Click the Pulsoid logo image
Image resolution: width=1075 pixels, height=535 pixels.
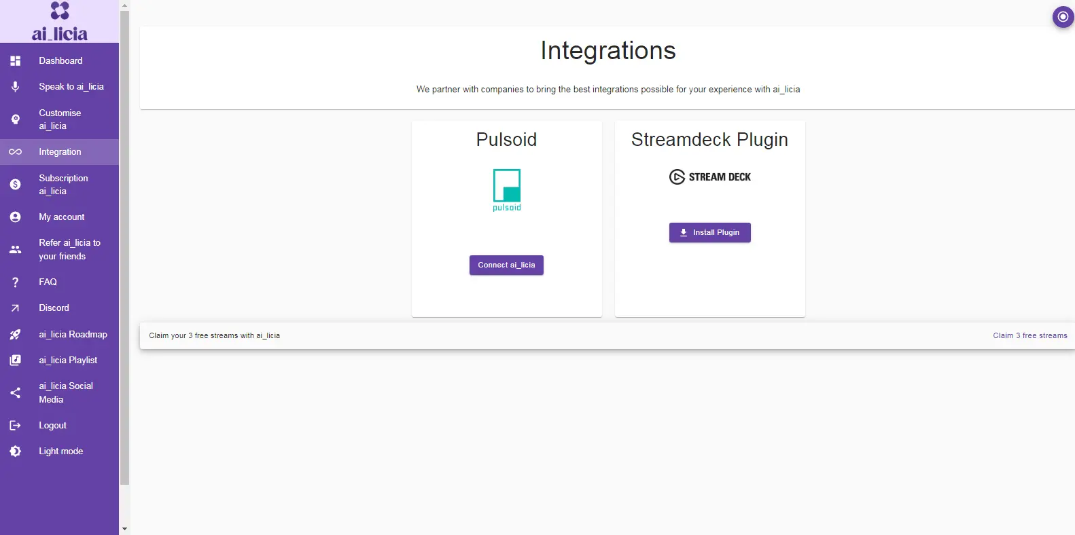507,190
